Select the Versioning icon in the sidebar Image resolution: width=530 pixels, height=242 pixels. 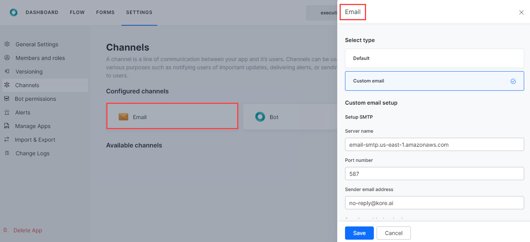point(7,71)
